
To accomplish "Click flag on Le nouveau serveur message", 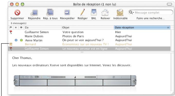I will click(11, 49).
